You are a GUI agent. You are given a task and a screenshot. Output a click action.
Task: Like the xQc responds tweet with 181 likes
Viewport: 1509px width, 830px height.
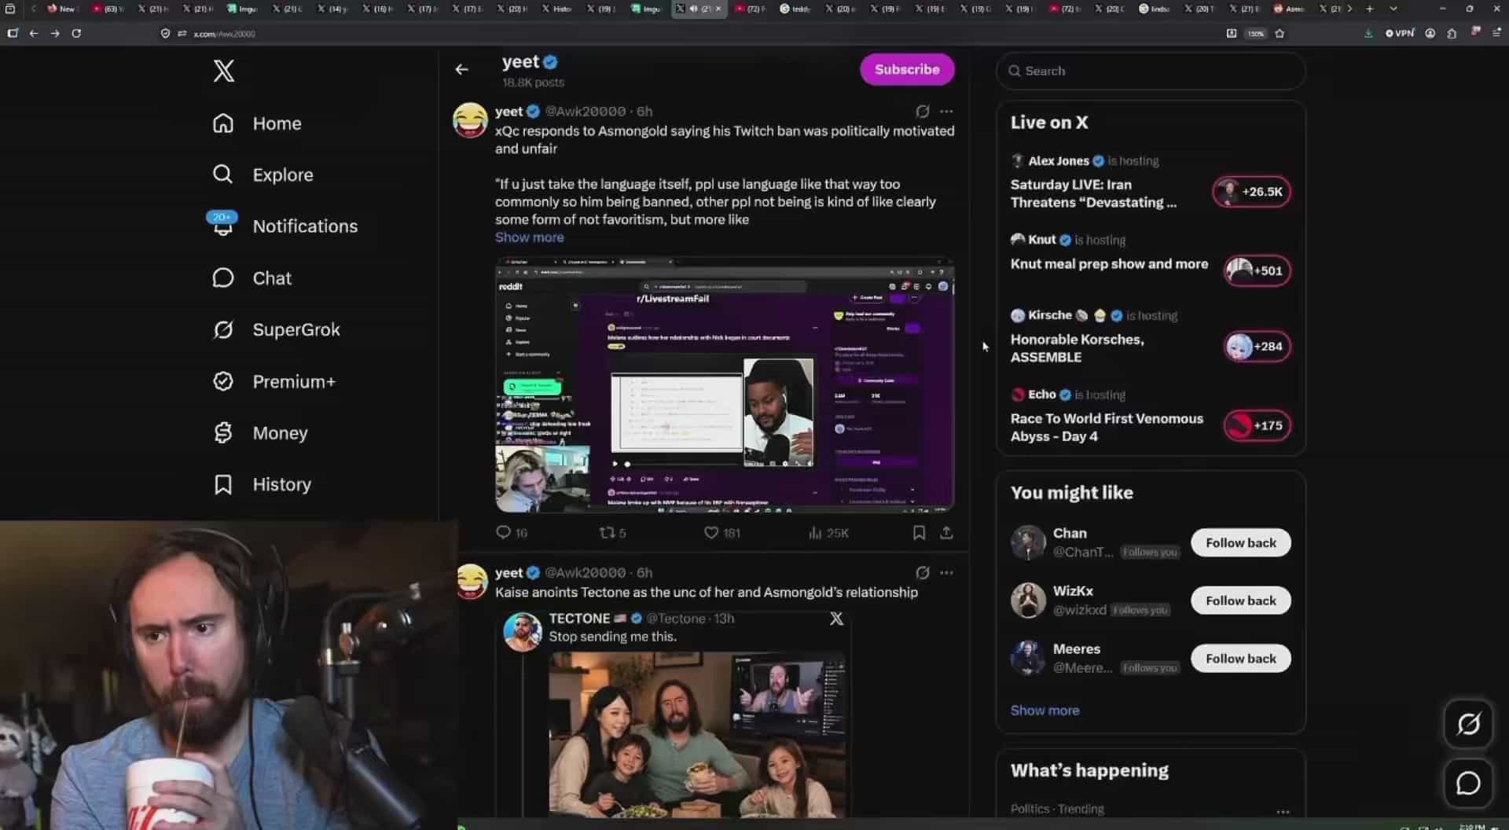point(721,533)
